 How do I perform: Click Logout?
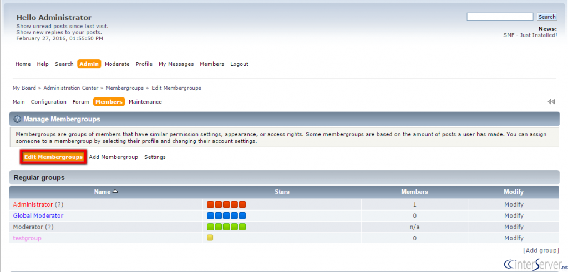(240, 64)
